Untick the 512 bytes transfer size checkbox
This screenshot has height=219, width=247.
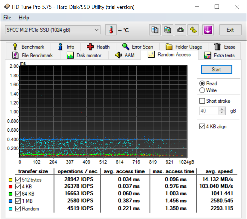click(18, 180)
